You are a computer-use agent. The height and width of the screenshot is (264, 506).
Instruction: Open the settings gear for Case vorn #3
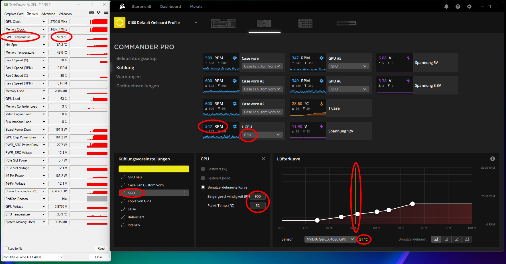(235, 81)
